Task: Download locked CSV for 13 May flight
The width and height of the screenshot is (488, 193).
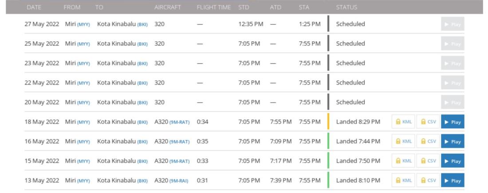Action: [428, 180]
